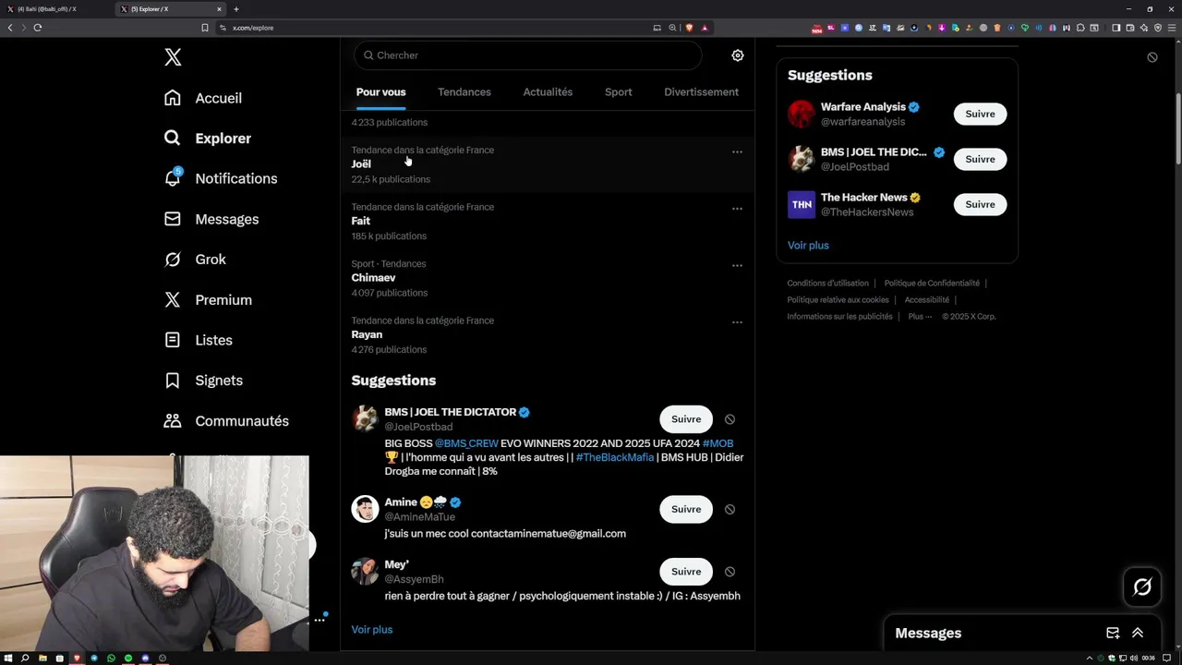Click the Chercher search field

coord(528,55)
